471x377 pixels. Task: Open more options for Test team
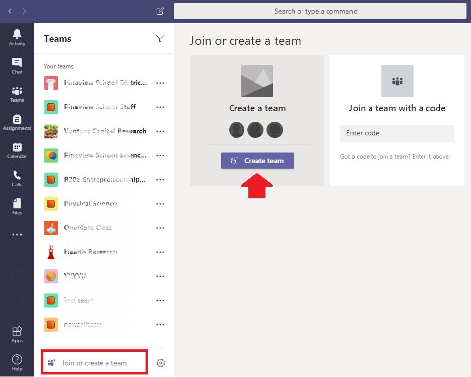click(160, 300)
